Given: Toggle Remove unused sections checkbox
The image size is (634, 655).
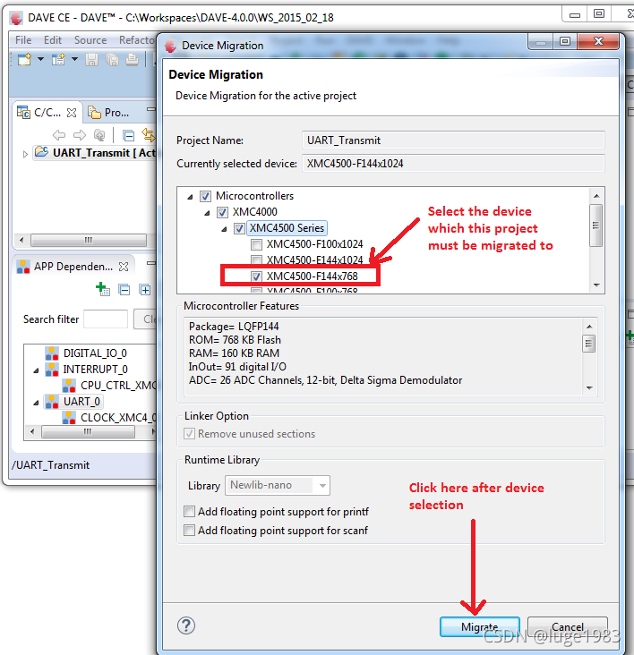Looking at the screenshot, I should [x=189, y=434].
